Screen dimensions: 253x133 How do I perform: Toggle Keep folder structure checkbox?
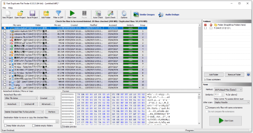[5, 126]
